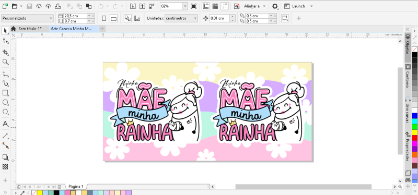Open the Unidades centímetros dropdown

point(181,18)
